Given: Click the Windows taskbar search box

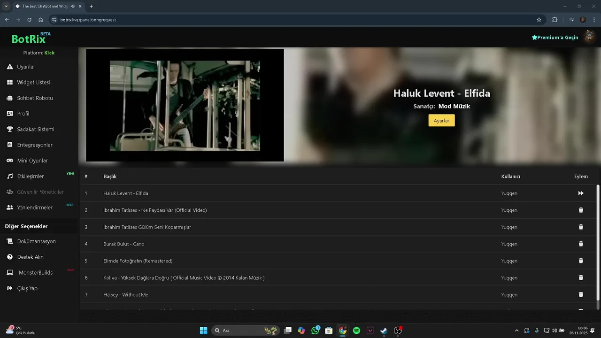Looking at the screenshot, I should tap(246, 330).
